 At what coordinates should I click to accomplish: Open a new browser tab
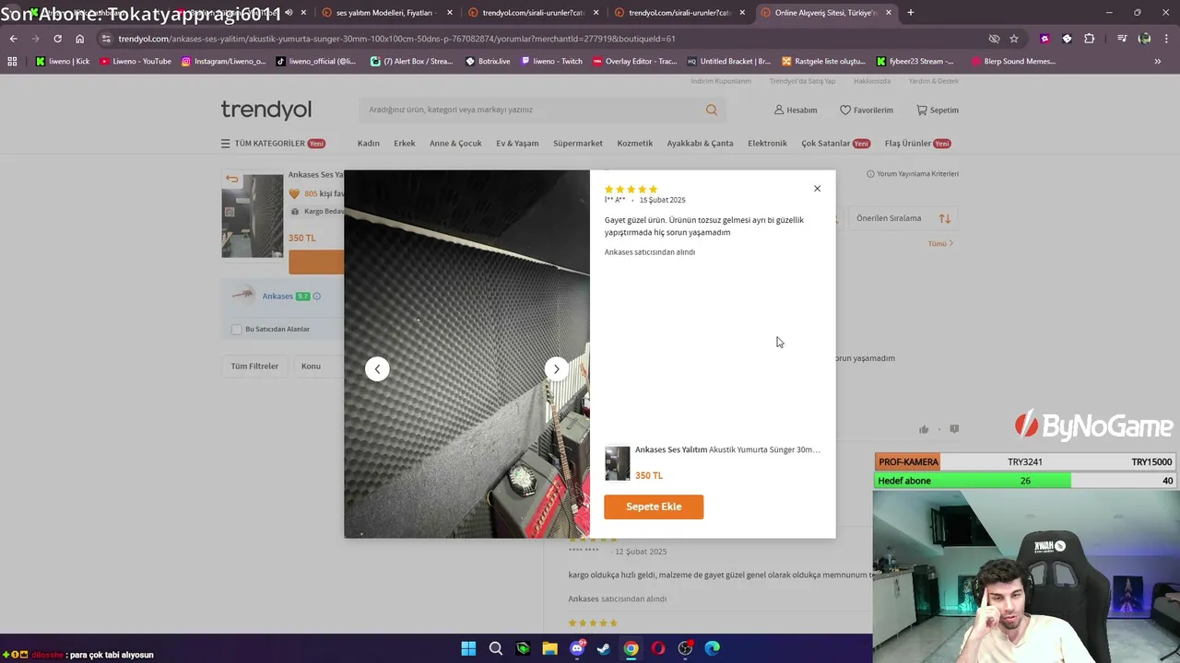911,13
